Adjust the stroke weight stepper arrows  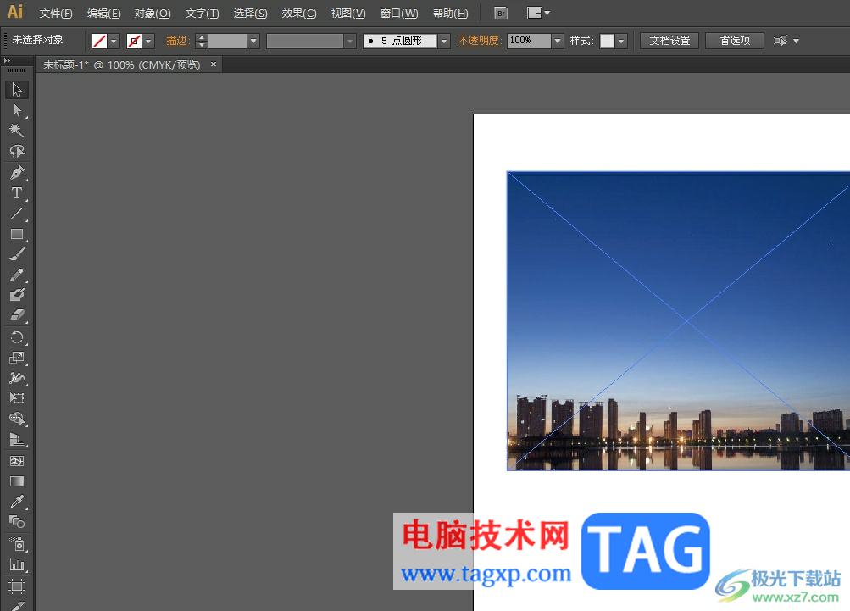click(202, 41)
